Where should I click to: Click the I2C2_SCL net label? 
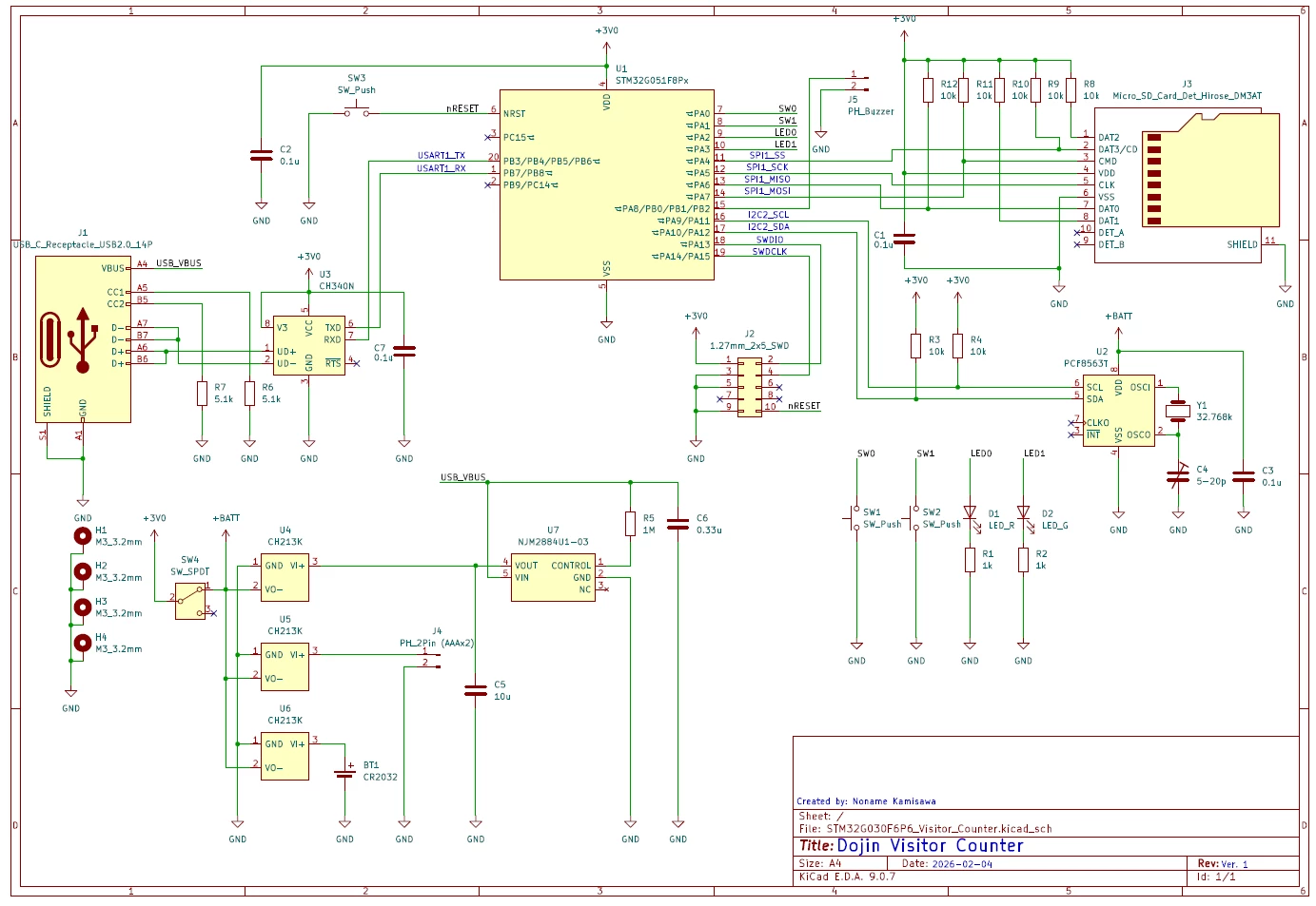point(768,215)
